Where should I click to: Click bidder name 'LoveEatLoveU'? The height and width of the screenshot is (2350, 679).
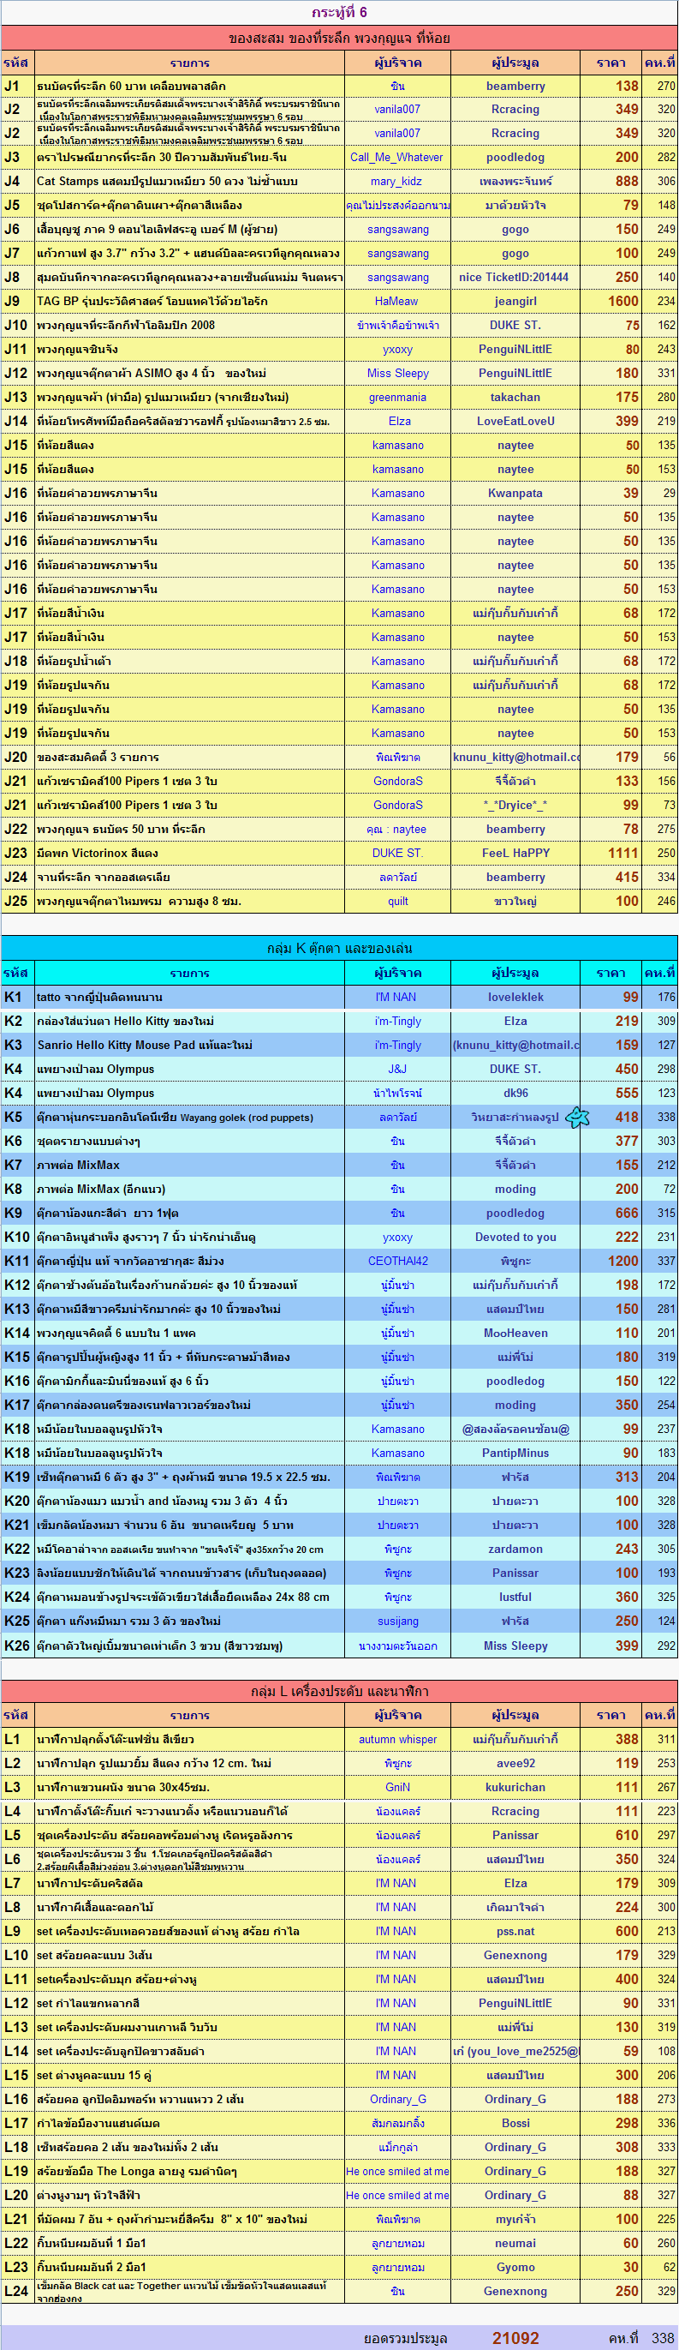(515, 422)
